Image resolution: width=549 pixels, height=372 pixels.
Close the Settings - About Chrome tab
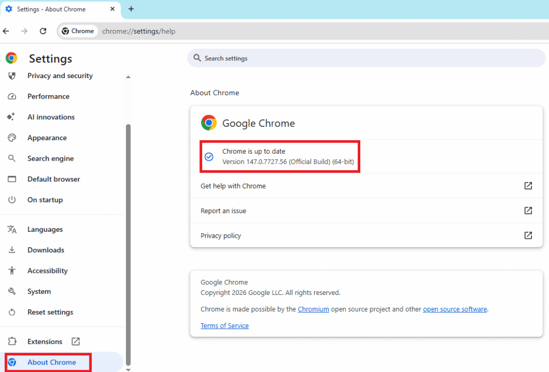coord(113,9)
